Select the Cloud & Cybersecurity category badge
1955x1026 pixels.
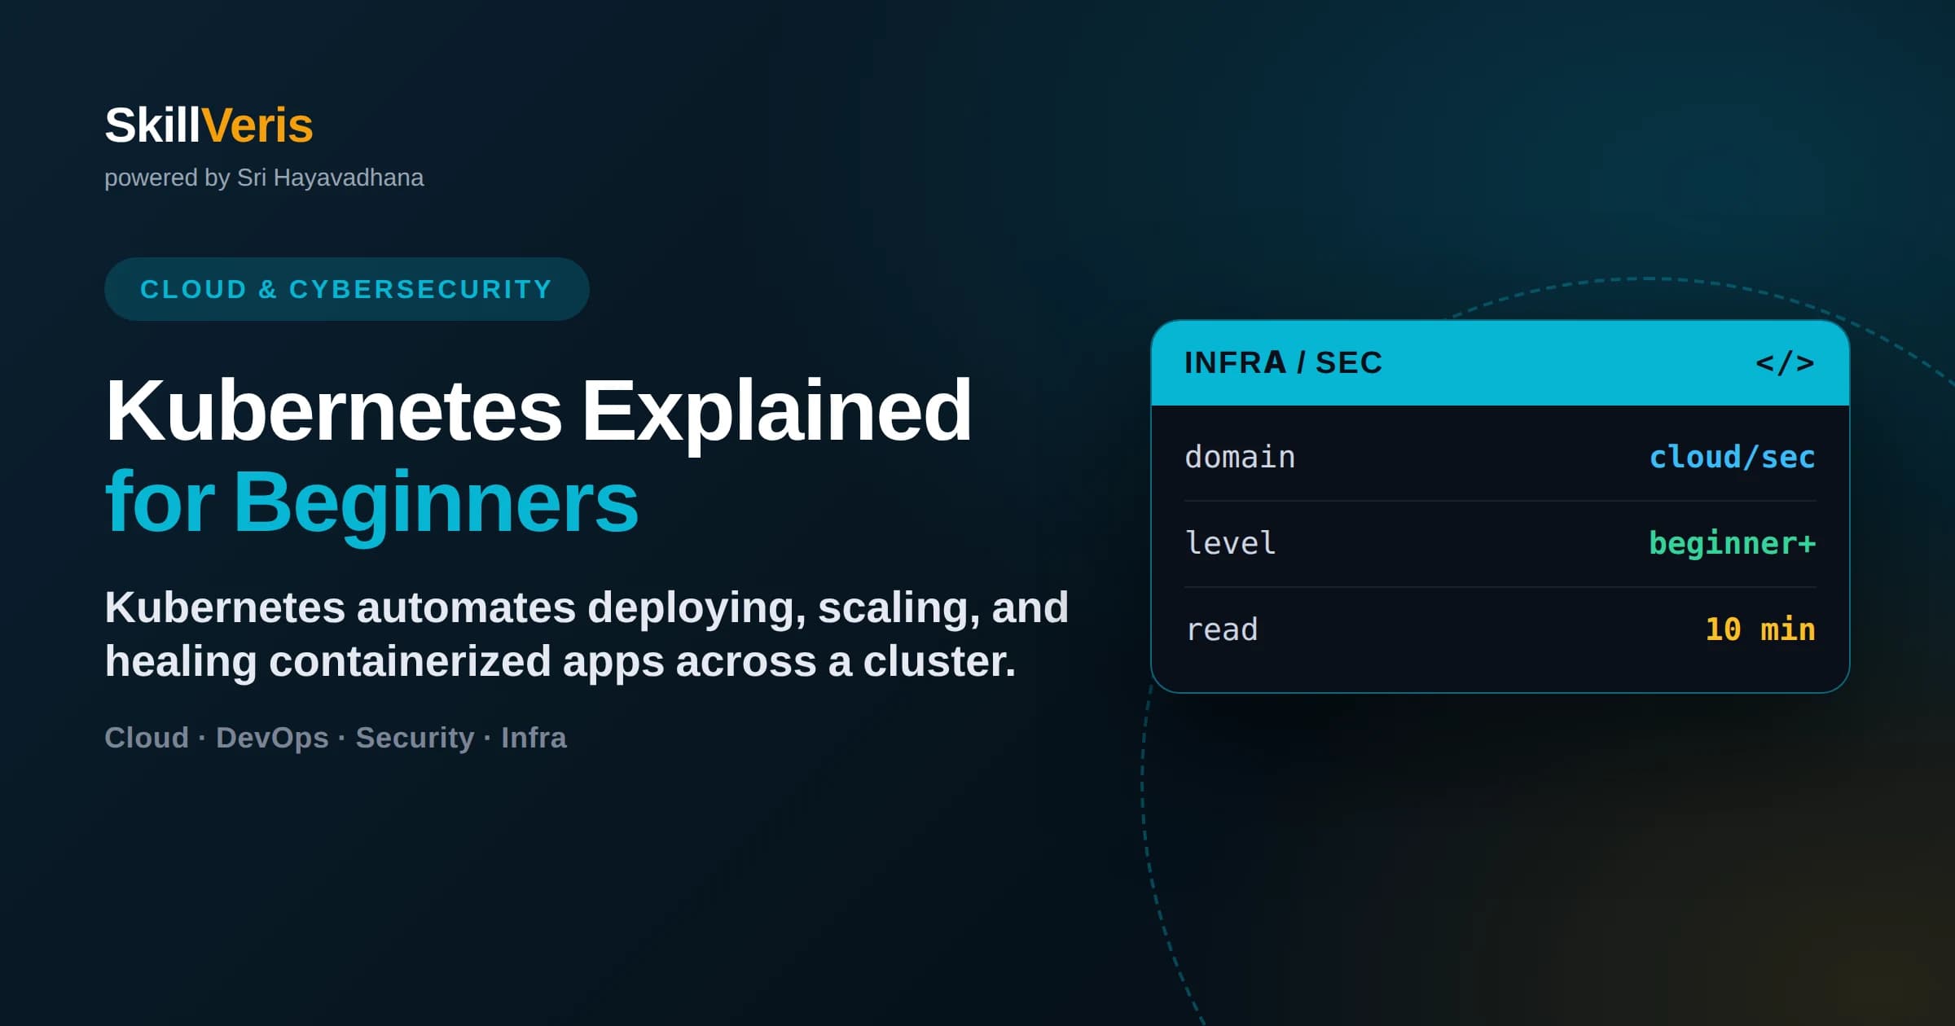point(346,289)
